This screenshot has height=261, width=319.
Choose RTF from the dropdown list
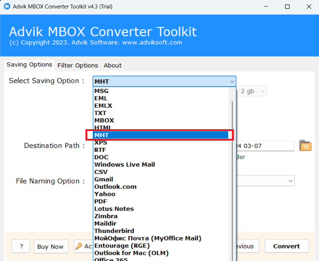(x=161, y=150)
